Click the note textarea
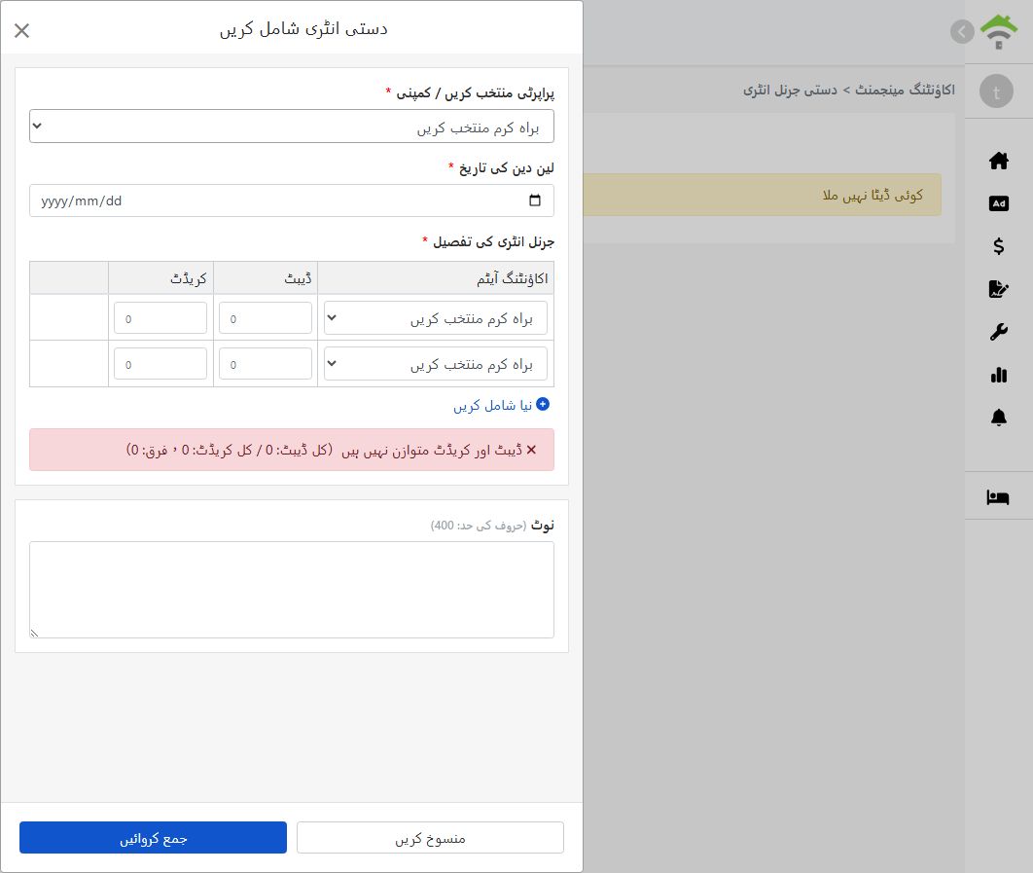 (x=291, y=590)
